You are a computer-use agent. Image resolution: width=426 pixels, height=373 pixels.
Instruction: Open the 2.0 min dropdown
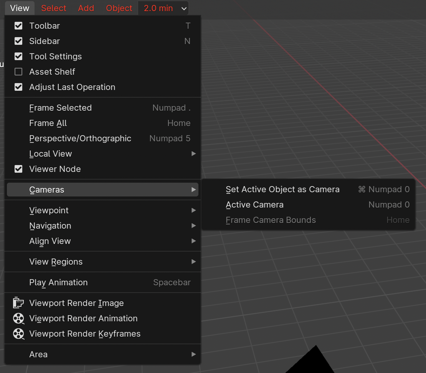pyautogui.click(x=163, y=8)
